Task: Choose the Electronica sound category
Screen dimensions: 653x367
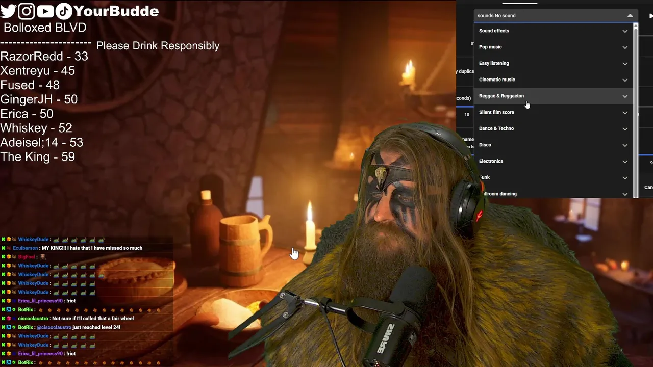Action: point(554,161)
